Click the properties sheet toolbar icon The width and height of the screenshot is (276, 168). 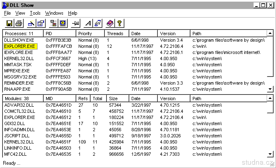[41, 23]
